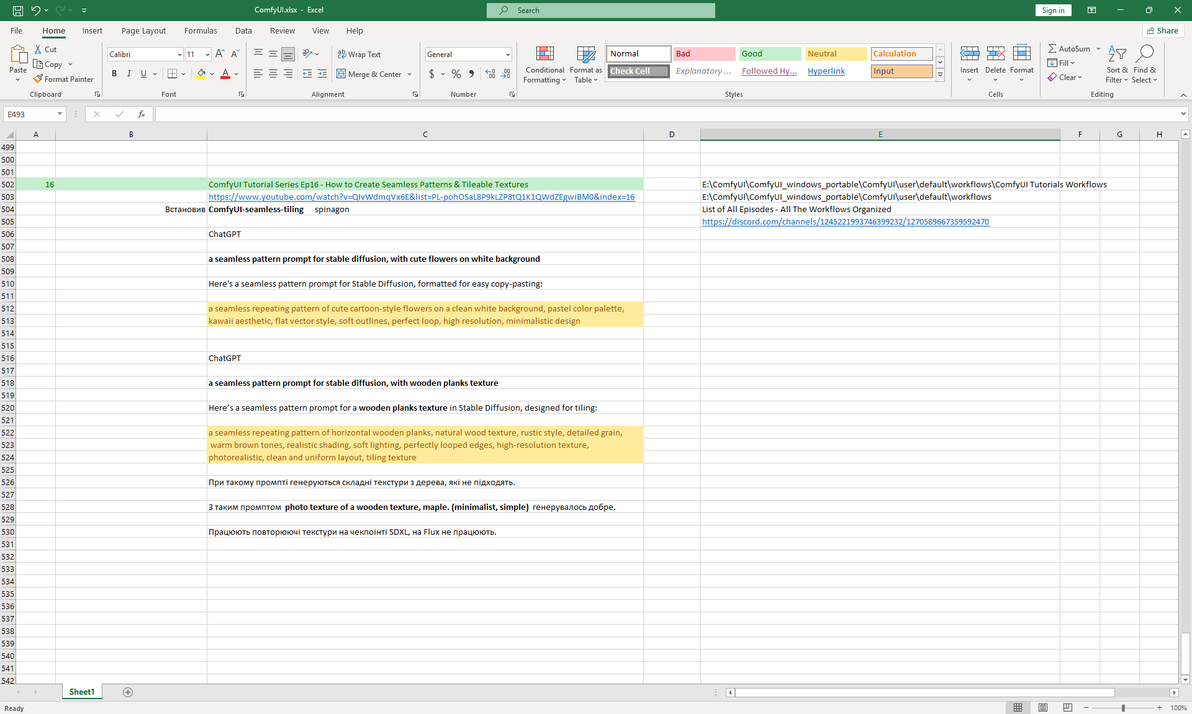This screenshot has width=1192, height=714.
Task: Toggle Bold formatting
Action: [114, 74]
